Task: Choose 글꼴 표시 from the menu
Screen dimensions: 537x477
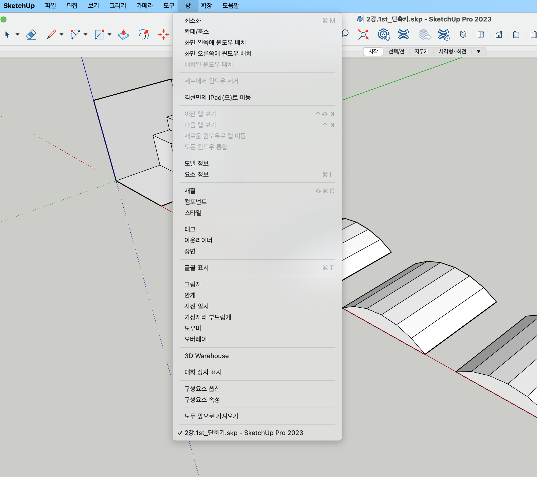Action: pyautogui.click(x=257, y=268)
